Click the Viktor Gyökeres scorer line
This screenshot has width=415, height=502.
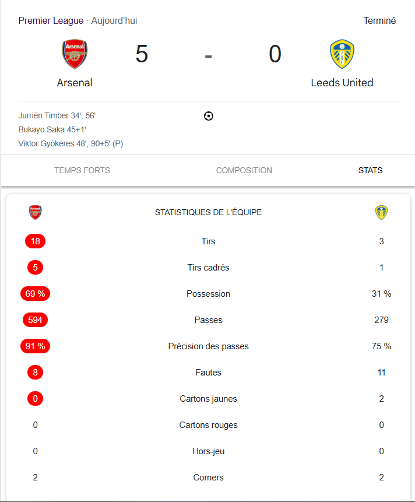tap(71, 143)
